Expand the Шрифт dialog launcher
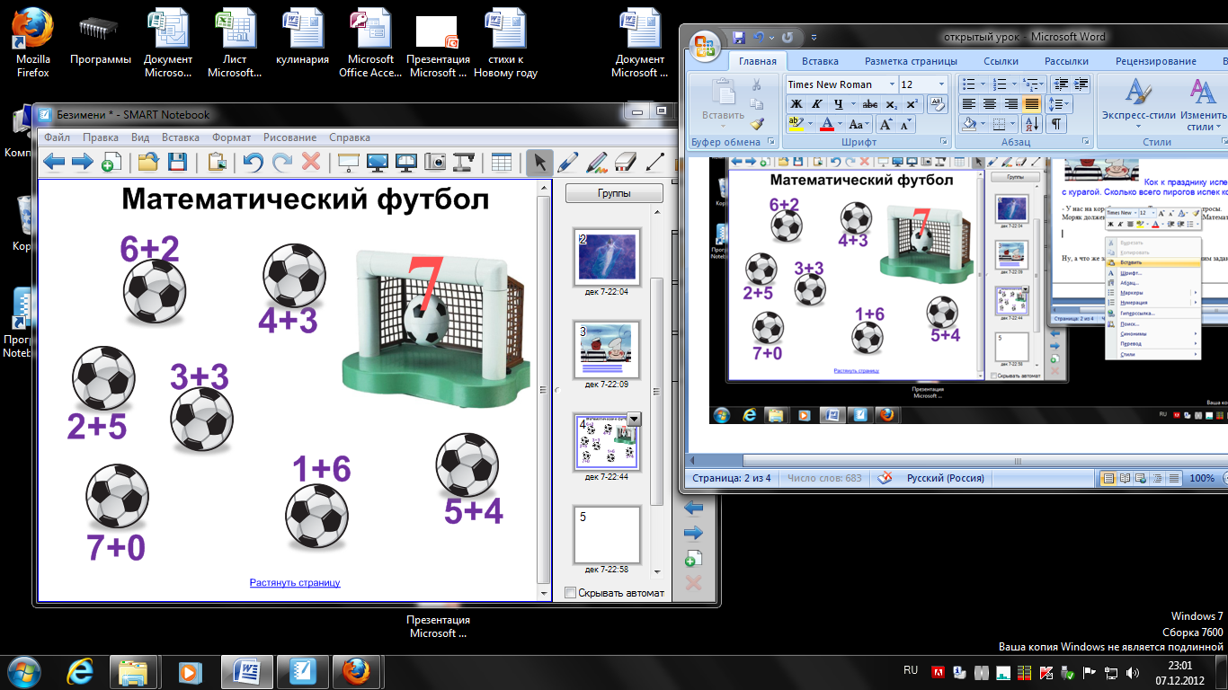Viewport: 1228px width, 690px height. 944,142
